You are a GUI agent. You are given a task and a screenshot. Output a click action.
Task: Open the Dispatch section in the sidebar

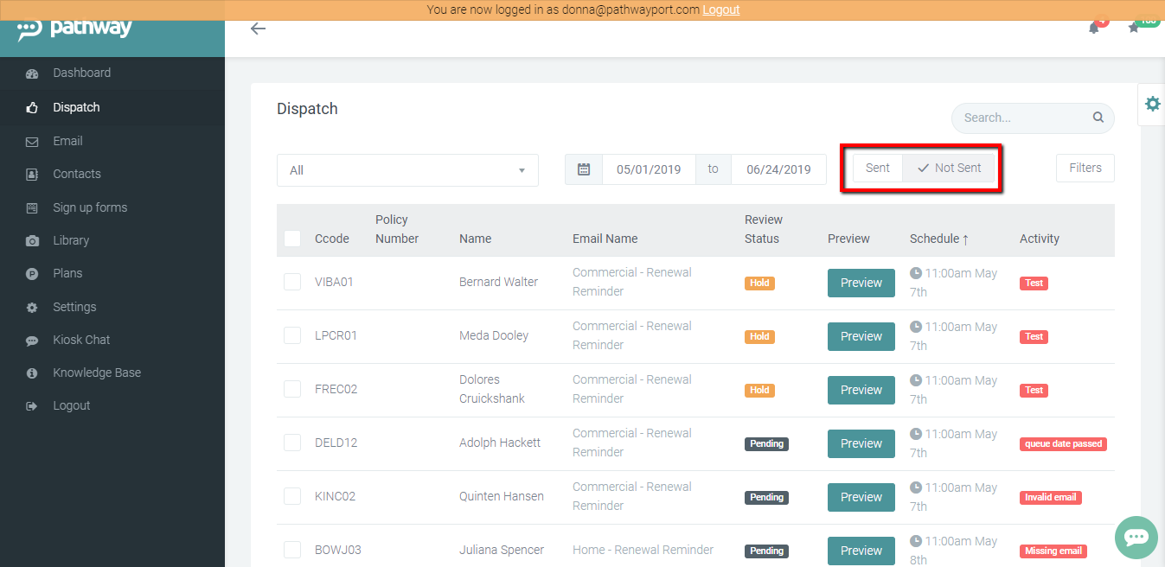75,107
